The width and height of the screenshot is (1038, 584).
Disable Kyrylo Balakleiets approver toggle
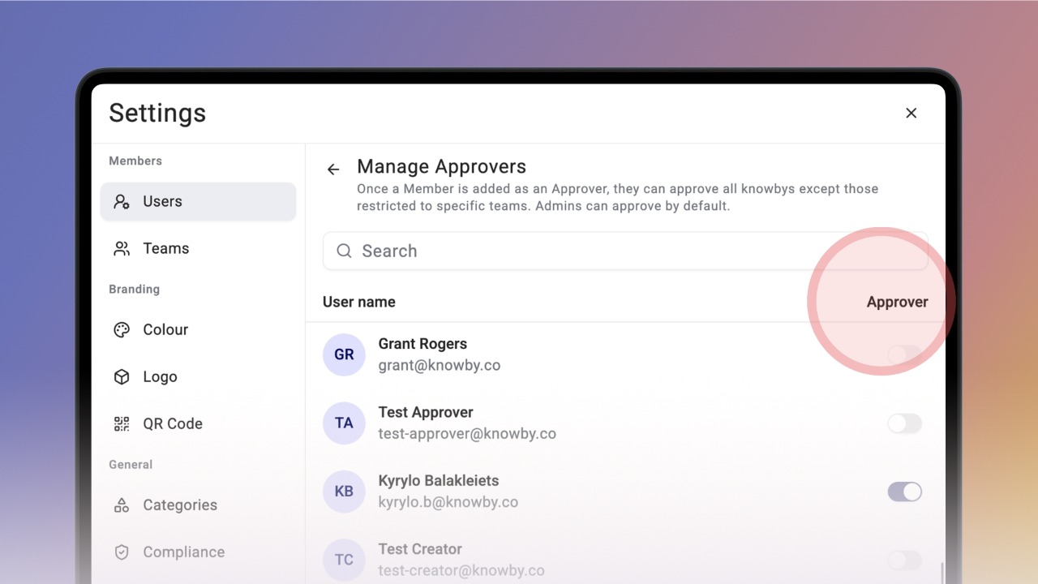tap(904, 492)
